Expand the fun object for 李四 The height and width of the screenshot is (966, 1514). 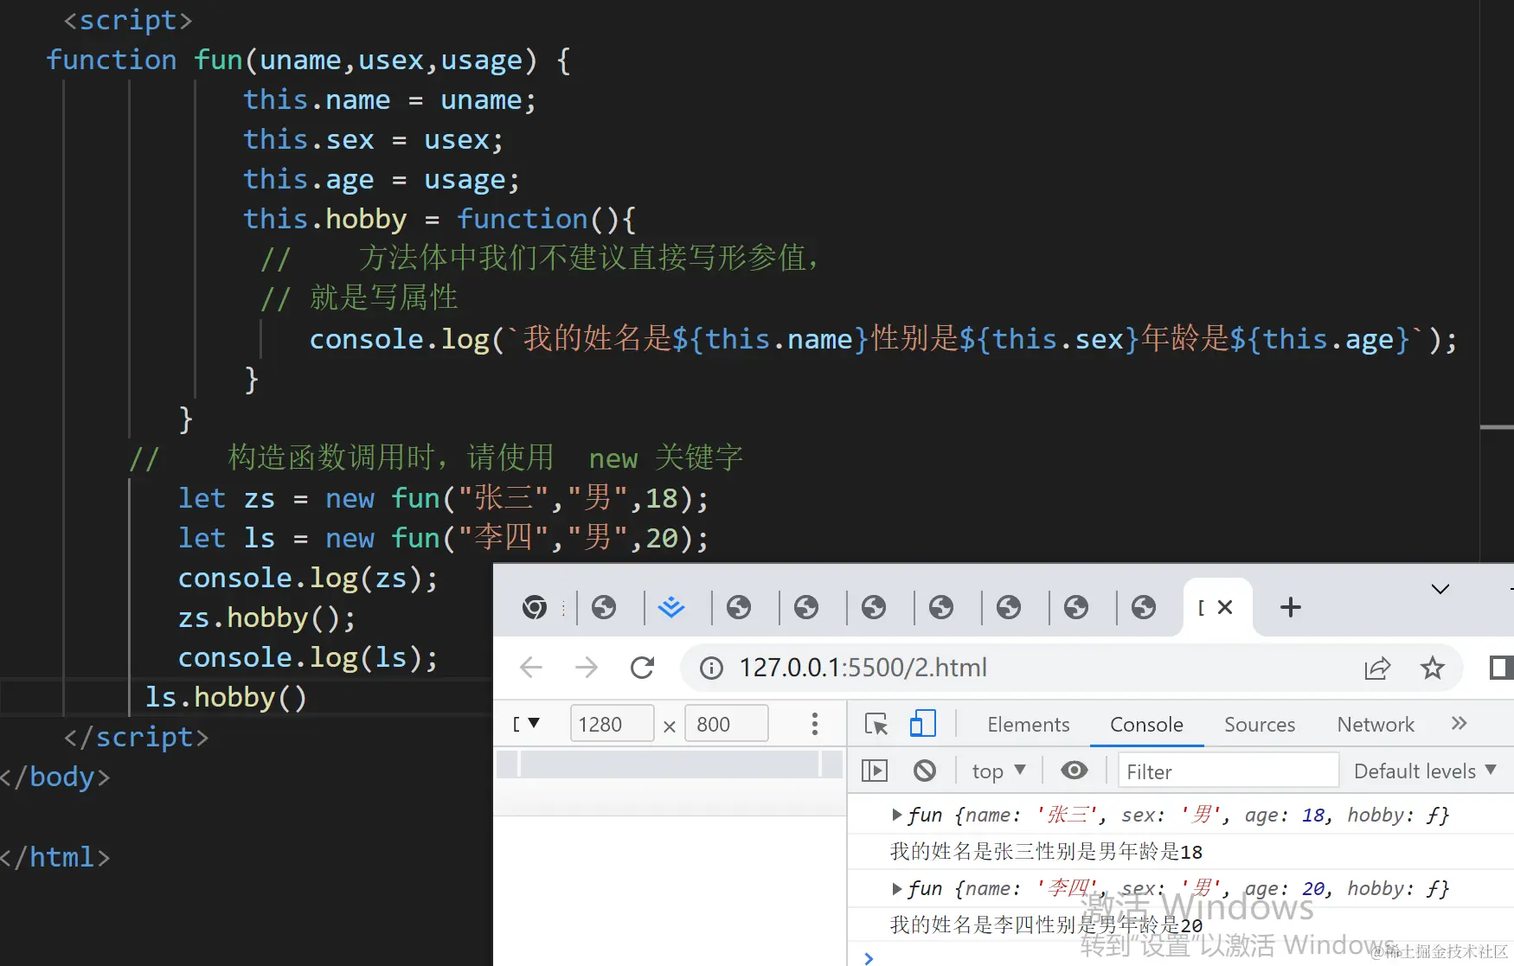pyautogui.click(x=896, y=888)
